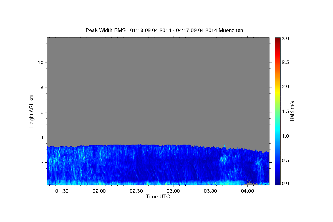This screenshot has width=333, height=222.
Task: Click the dark blue bottom of colorbar
Action: click(277, 183)
